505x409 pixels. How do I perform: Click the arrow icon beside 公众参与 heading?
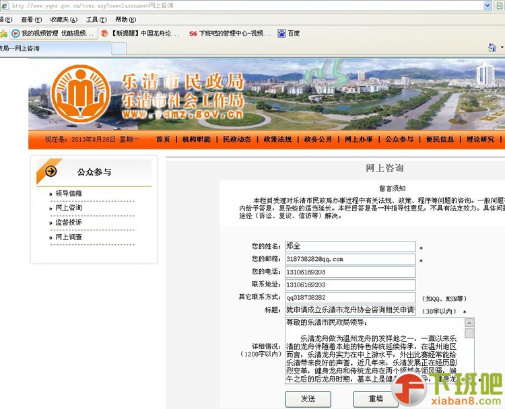pyautogui.click(x=51, y=171)
